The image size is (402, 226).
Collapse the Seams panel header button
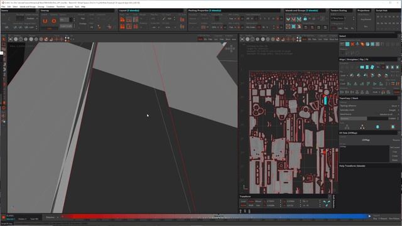(38, 11)
